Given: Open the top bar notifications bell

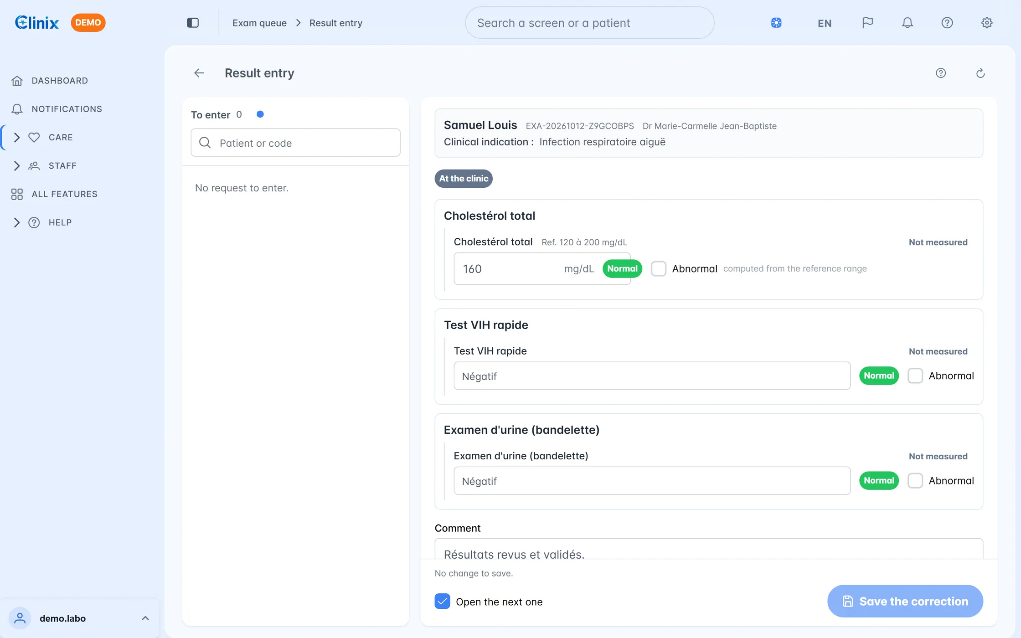Looking at the screenshot, I should click(908, 23).
